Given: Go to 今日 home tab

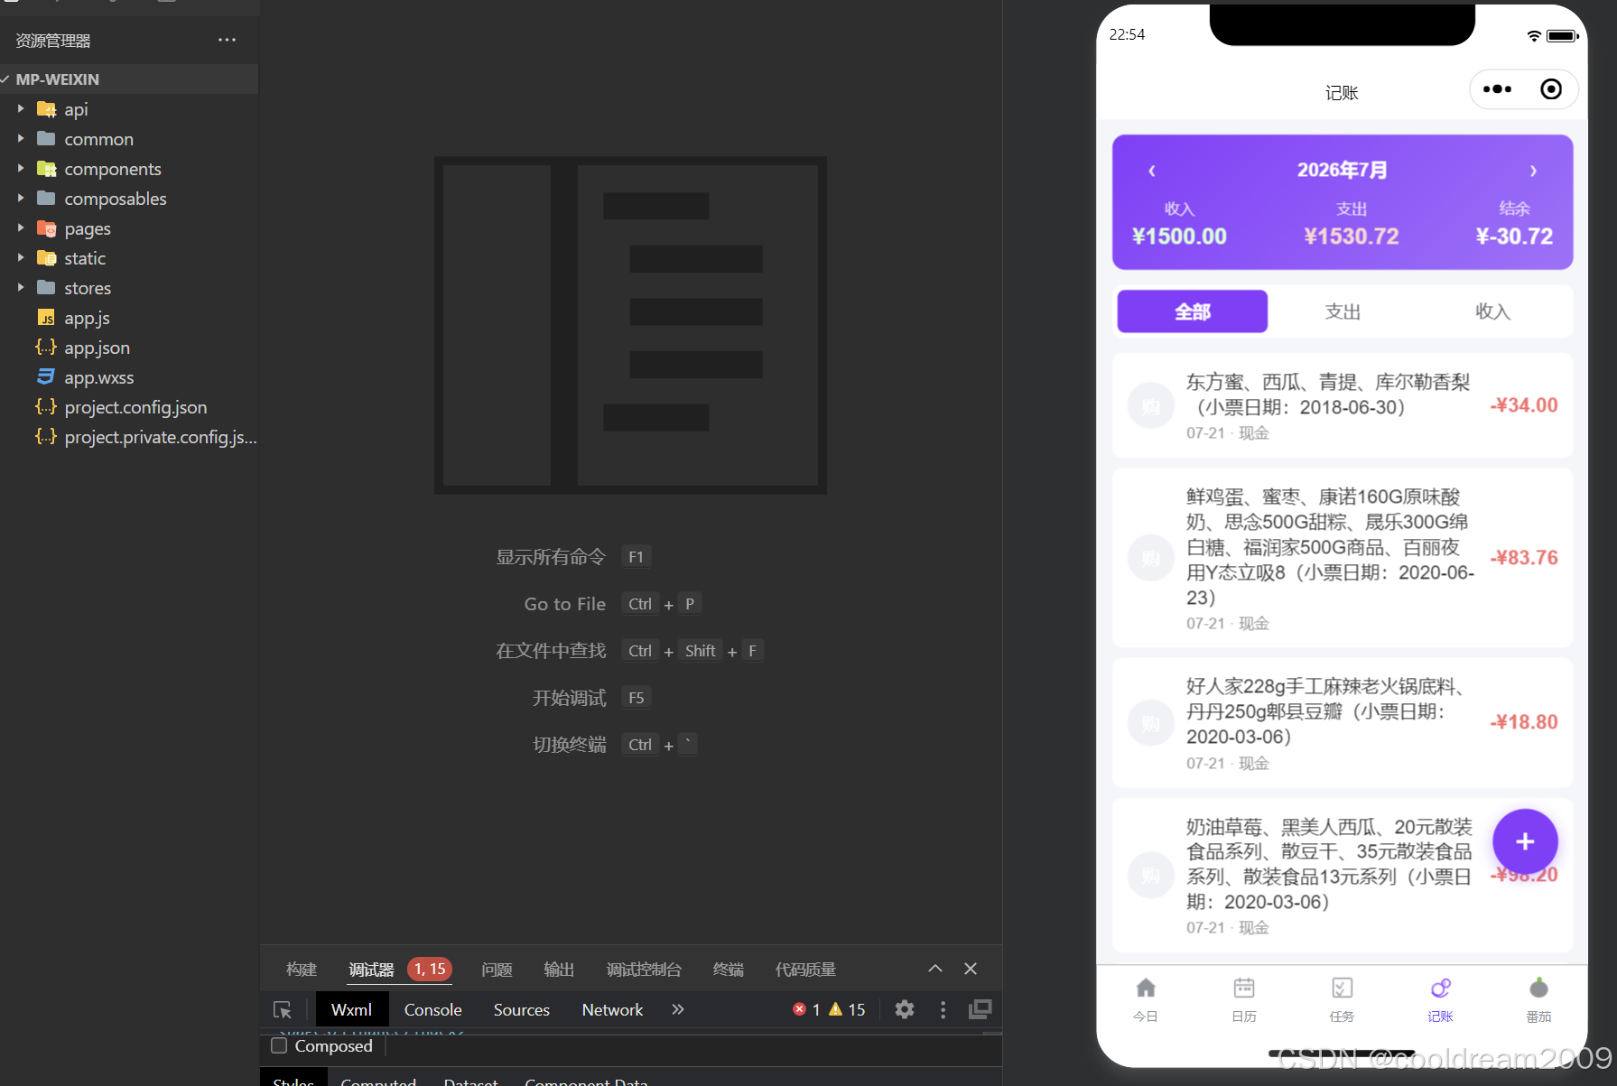Looking at the screenshot, I should tap(1146, 999).
